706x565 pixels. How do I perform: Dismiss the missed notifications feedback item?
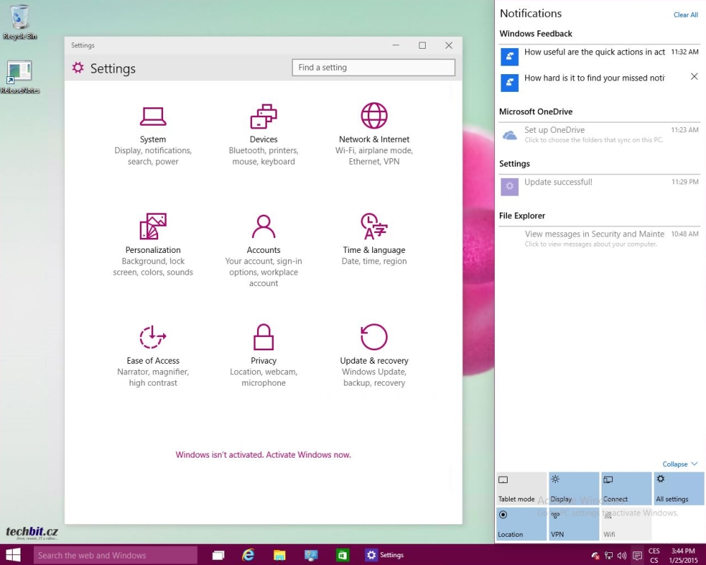(694, 76)
